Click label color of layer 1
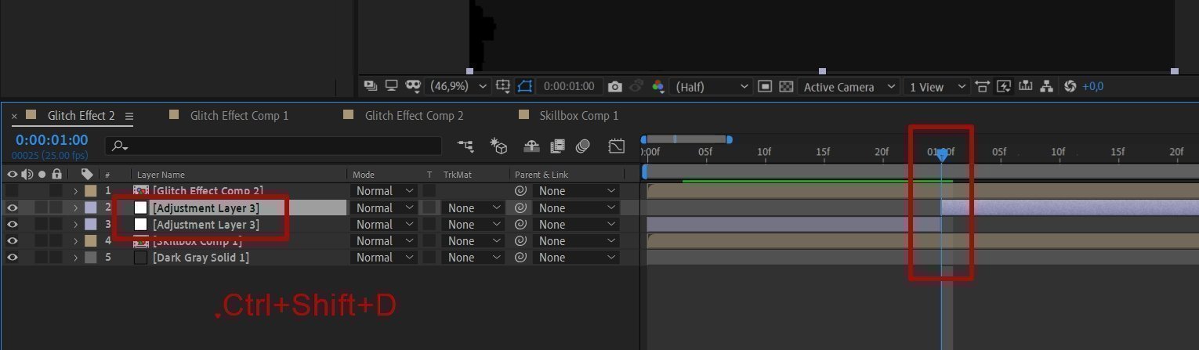 click(x=90, y=190)
